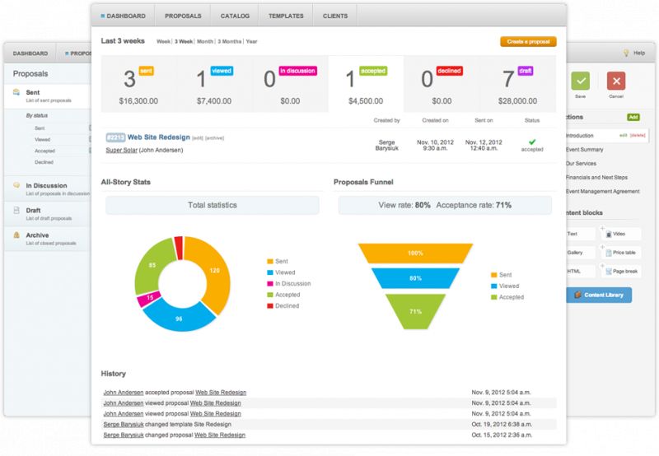Image resolution: width=659 pixels, height=456 pixels.
Task: Select the Month time range filter
Action: tap(205, 41)
